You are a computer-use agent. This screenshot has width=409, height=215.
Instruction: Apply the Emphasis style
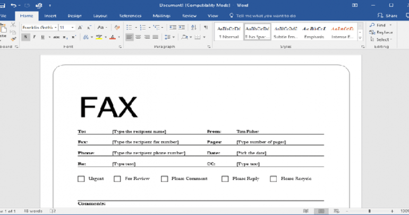314,32
